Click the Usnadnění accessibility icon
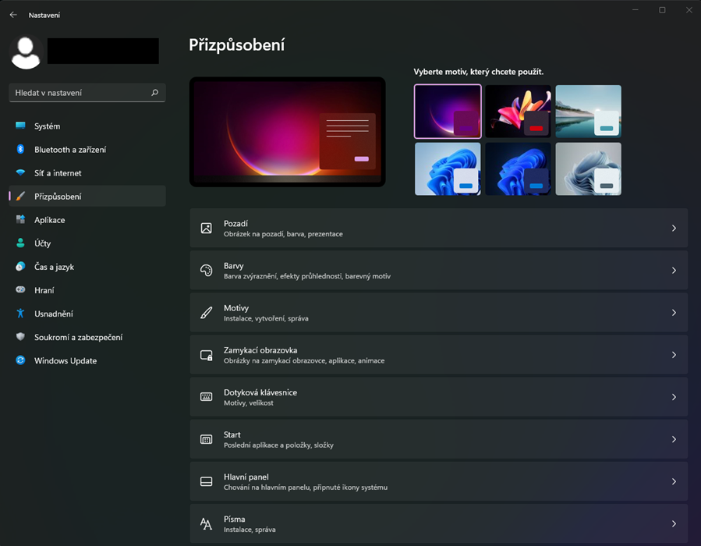The width and height of the screenshot is (701, 546). (x=20, y=314)
